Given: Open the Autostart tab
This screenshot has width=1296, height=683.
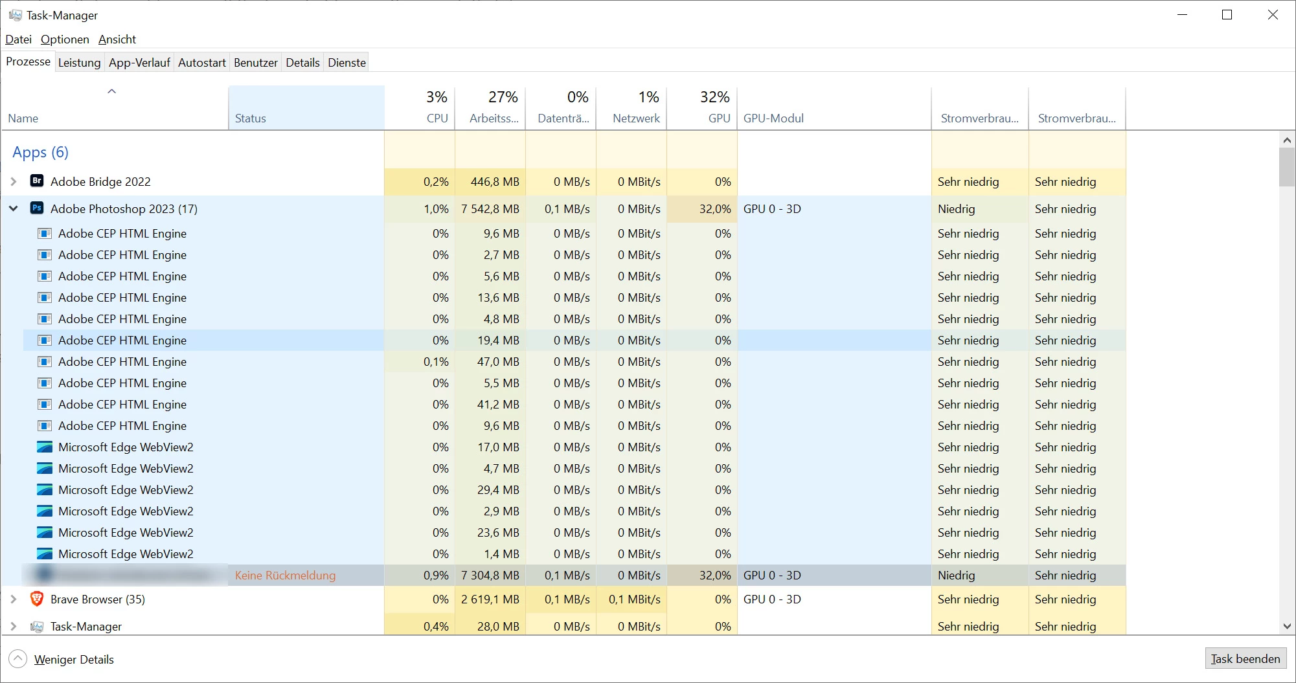Looking at the screenshot, I should (201, 62).
